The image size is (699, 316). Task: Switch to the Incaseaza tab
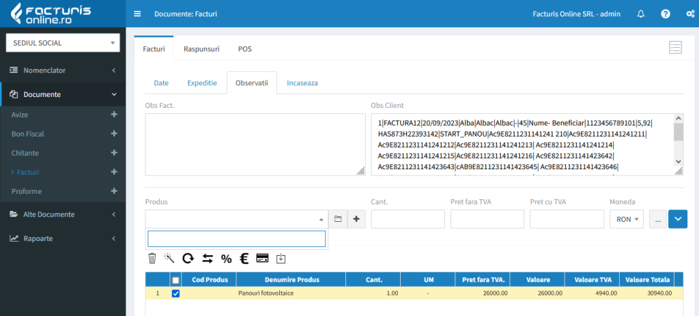click(302, 83)
